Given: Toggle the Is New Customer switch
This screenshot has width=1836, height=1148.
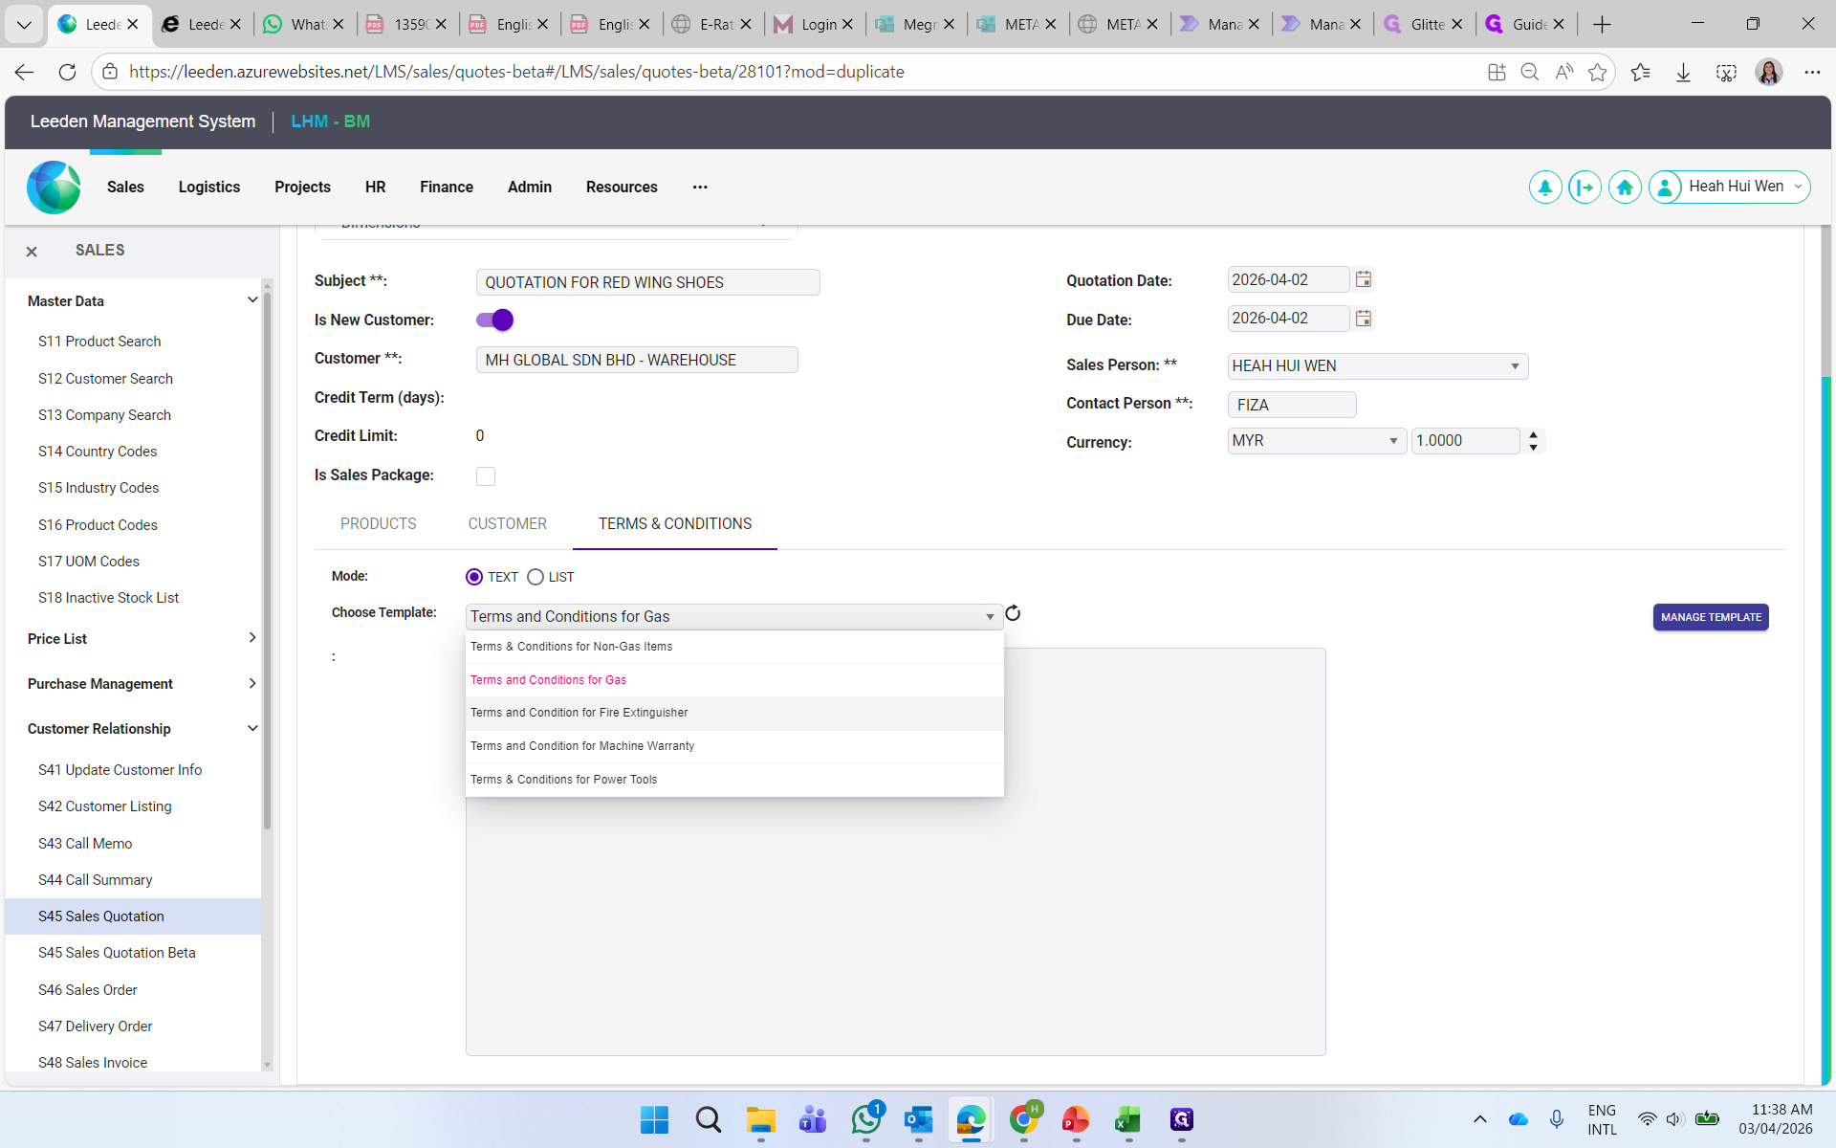Looking at the screenshot, I should [x=495, y=320].
